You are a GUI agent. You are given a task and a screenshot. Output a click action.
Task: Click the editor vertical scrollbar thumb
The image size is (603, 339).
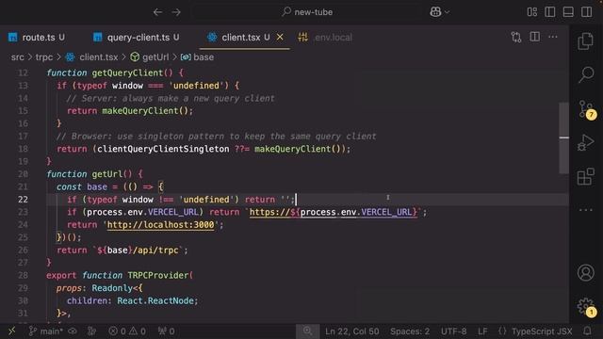click(563, 137)
